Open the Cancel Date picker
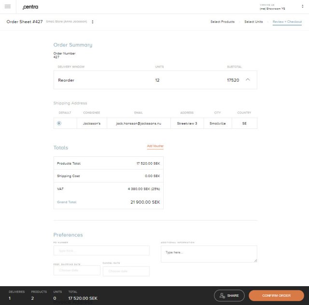 tap(126, 271)
